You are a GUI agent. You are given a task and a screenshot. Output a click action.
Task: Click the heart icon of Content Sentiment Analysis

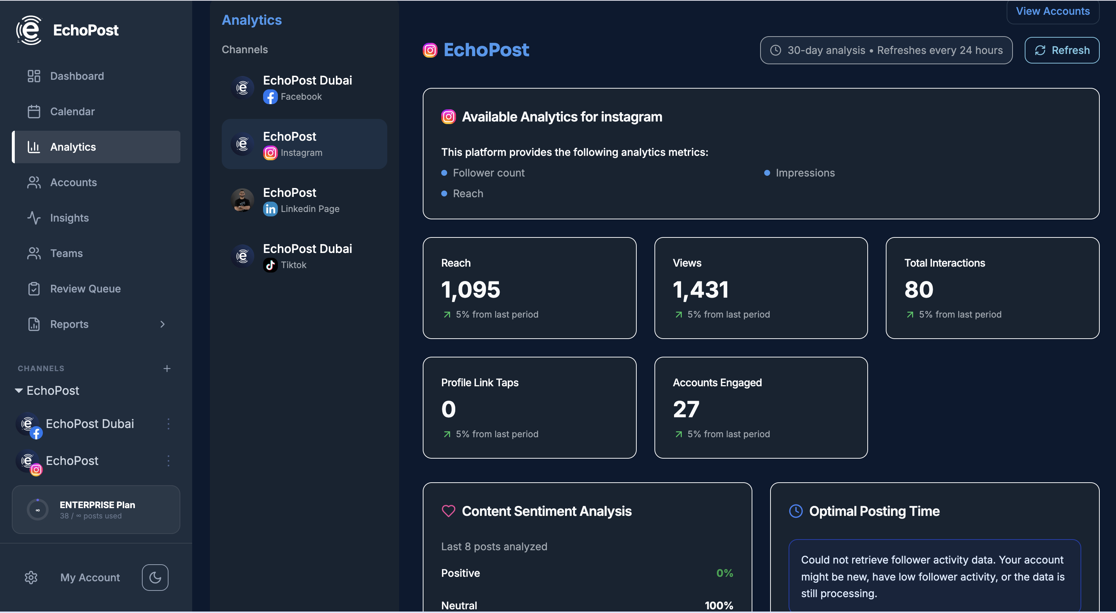pyautogui.click(x=448, y=511)
